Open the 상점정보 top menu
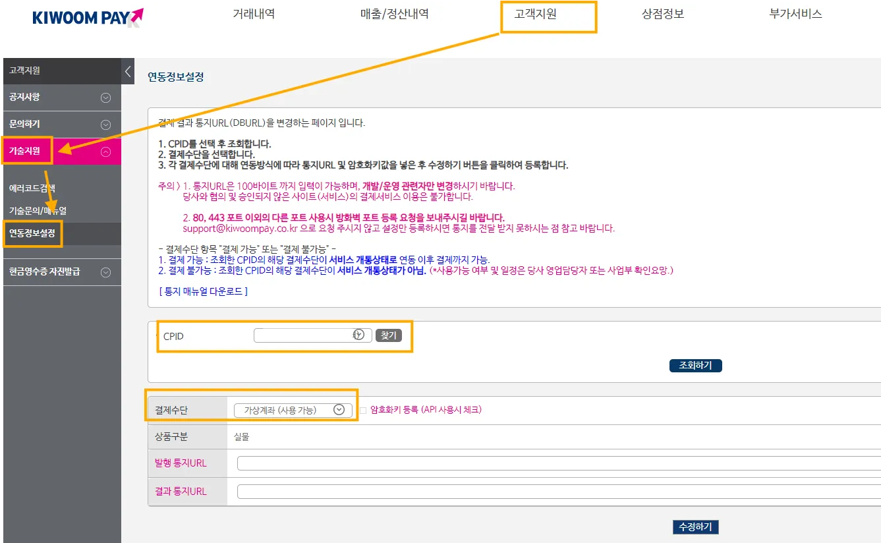881x543 pixels. tap(662, 14)
